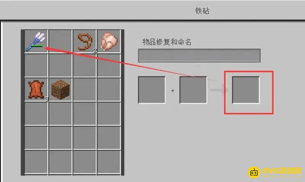The width and height of the screenshot is (305, 182).
Task: Click the empty slot below the raw chicken
Action: (109, 65)
